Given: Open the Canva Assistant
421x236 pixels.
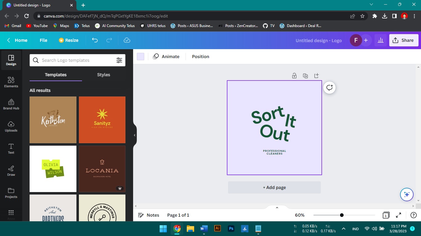Looking at the screenshot, I should pos(407,194).
